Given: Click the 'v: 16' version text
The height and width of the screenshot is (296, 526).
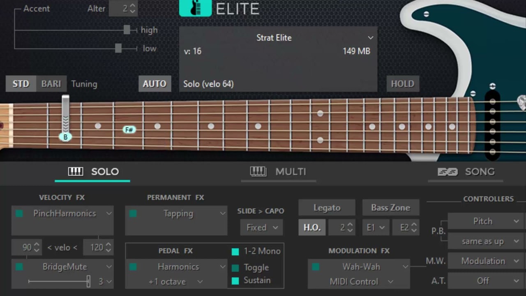Looking at the screenshot, I should 192,51.
